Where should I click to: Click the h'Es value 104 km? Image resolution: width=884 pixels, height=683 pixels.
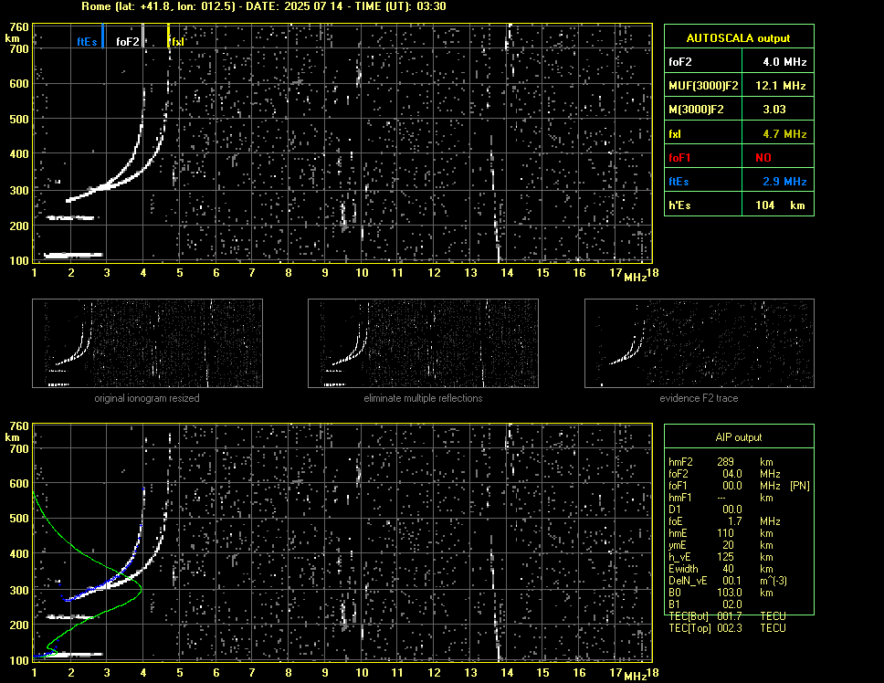click(x=780, y=205)
